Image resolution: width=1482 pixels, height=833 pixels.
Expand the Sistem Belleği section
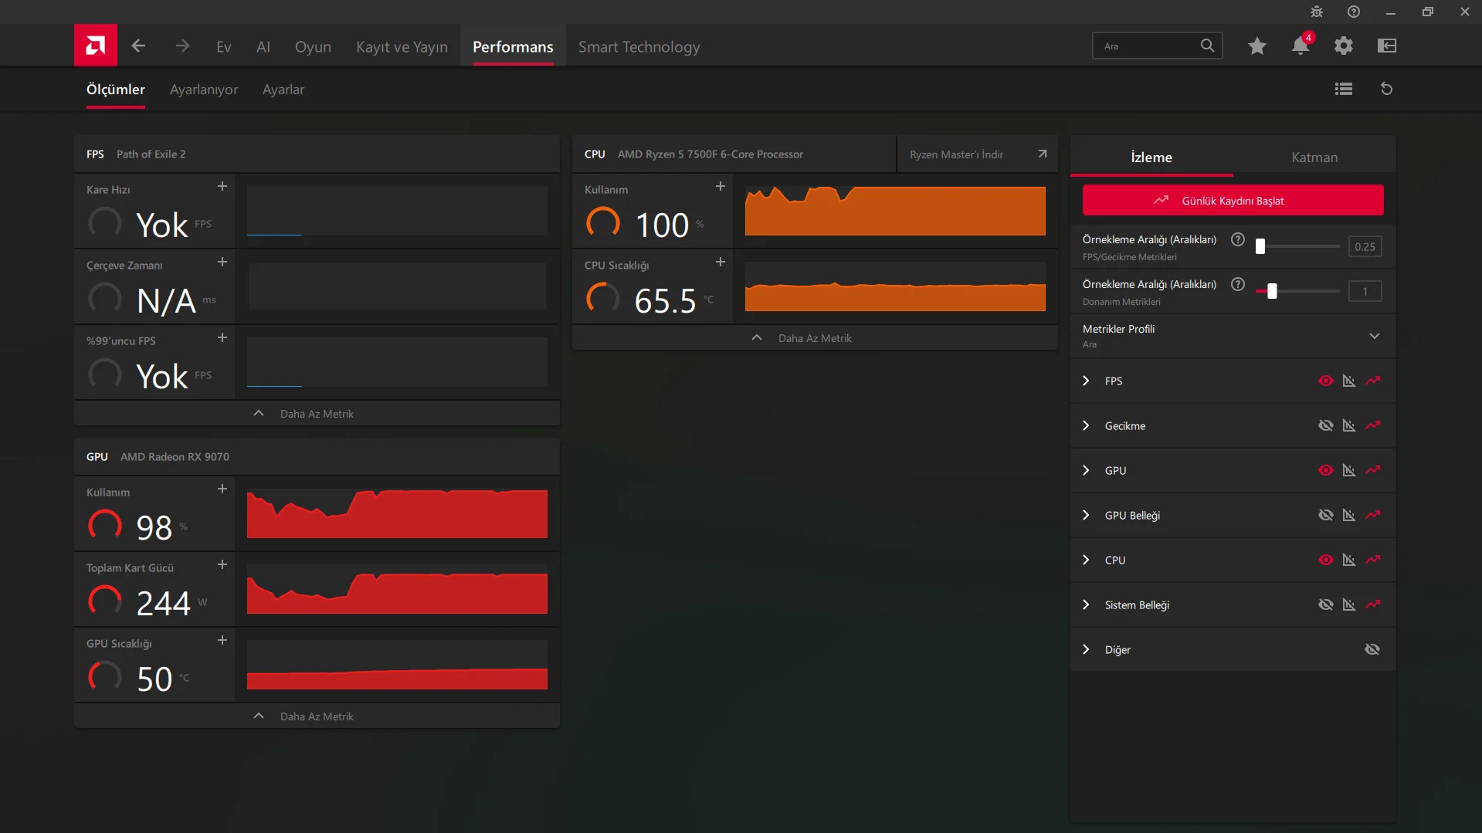1086,605
